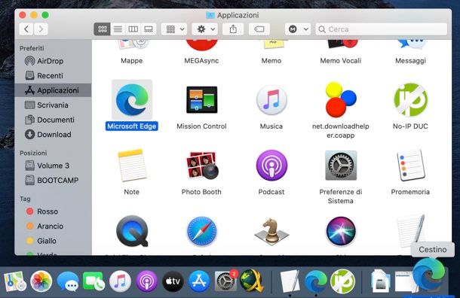
Task: Switch to column view
Action: tap(133, 29)
